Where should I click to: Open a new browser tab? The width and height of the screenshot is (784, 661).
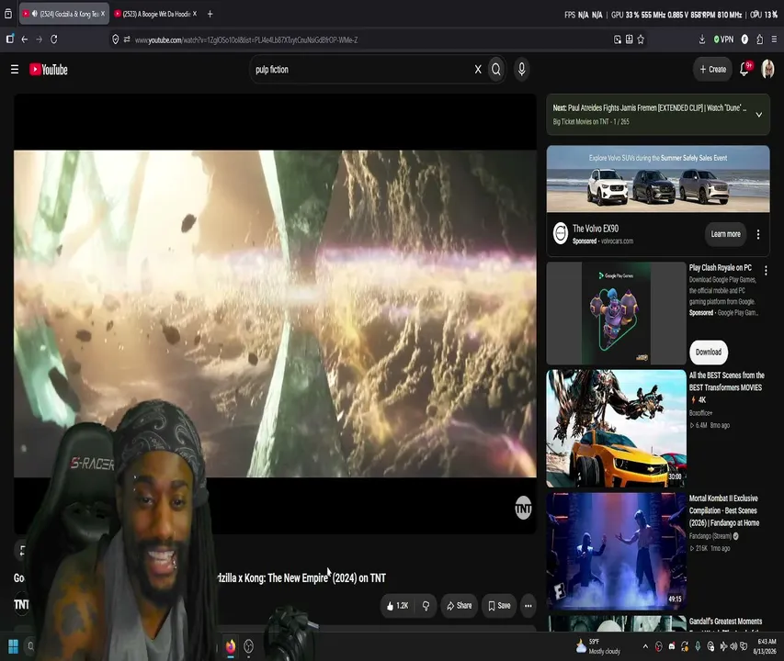click(x=210, y=14)
